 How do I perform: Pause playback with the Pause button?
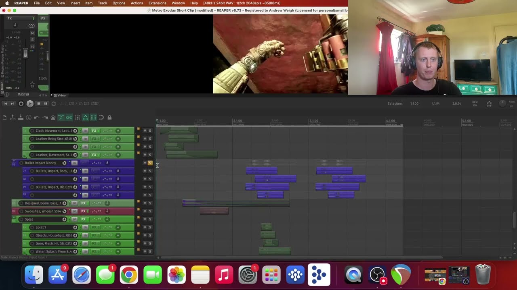tap(46, 104)
